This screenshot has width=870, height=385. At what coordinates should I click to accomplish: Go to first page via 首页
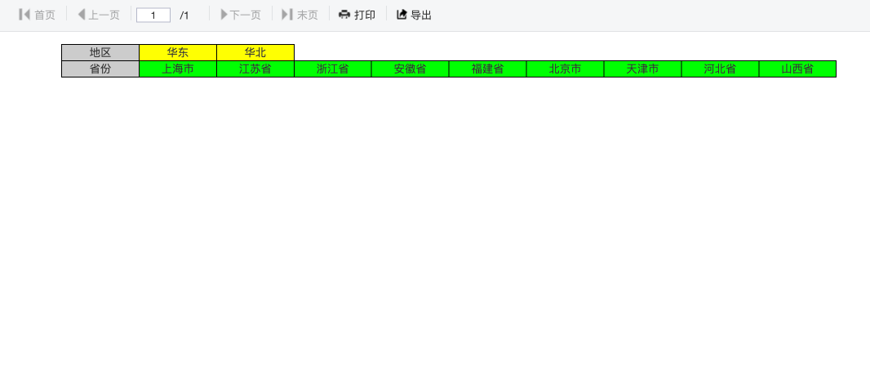45,15
